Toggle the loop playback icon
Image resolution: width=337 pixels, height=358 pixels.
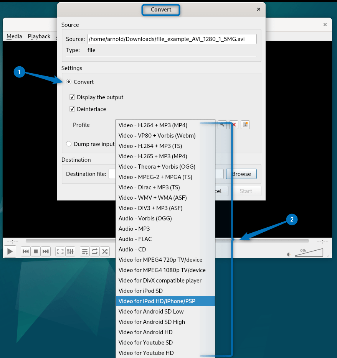[95, 251]
